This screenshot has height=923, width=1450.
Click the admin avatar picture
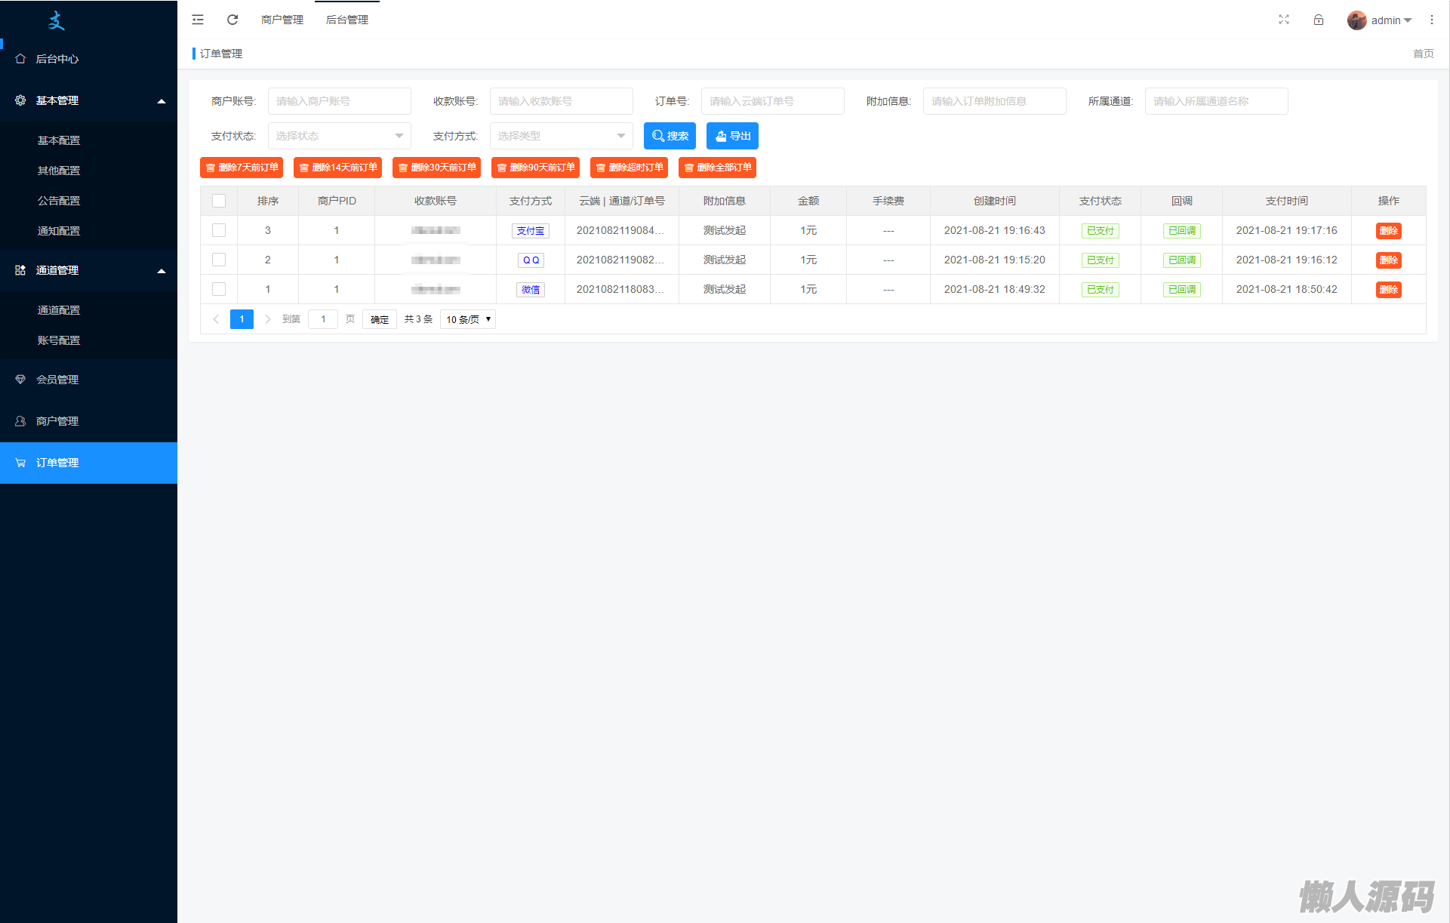tap(1356, 20)
